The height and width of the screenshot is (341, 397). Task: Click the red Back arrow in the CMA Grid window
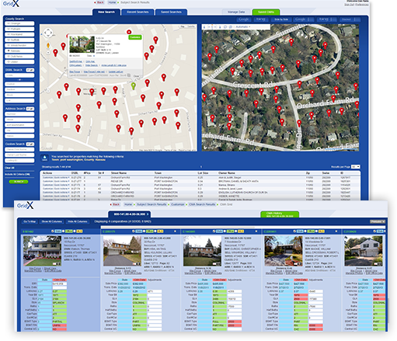(115, 204)
